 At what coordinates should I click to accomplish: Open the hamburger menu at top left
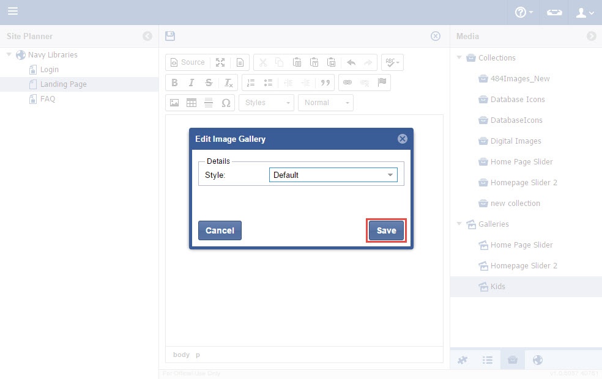13,12
